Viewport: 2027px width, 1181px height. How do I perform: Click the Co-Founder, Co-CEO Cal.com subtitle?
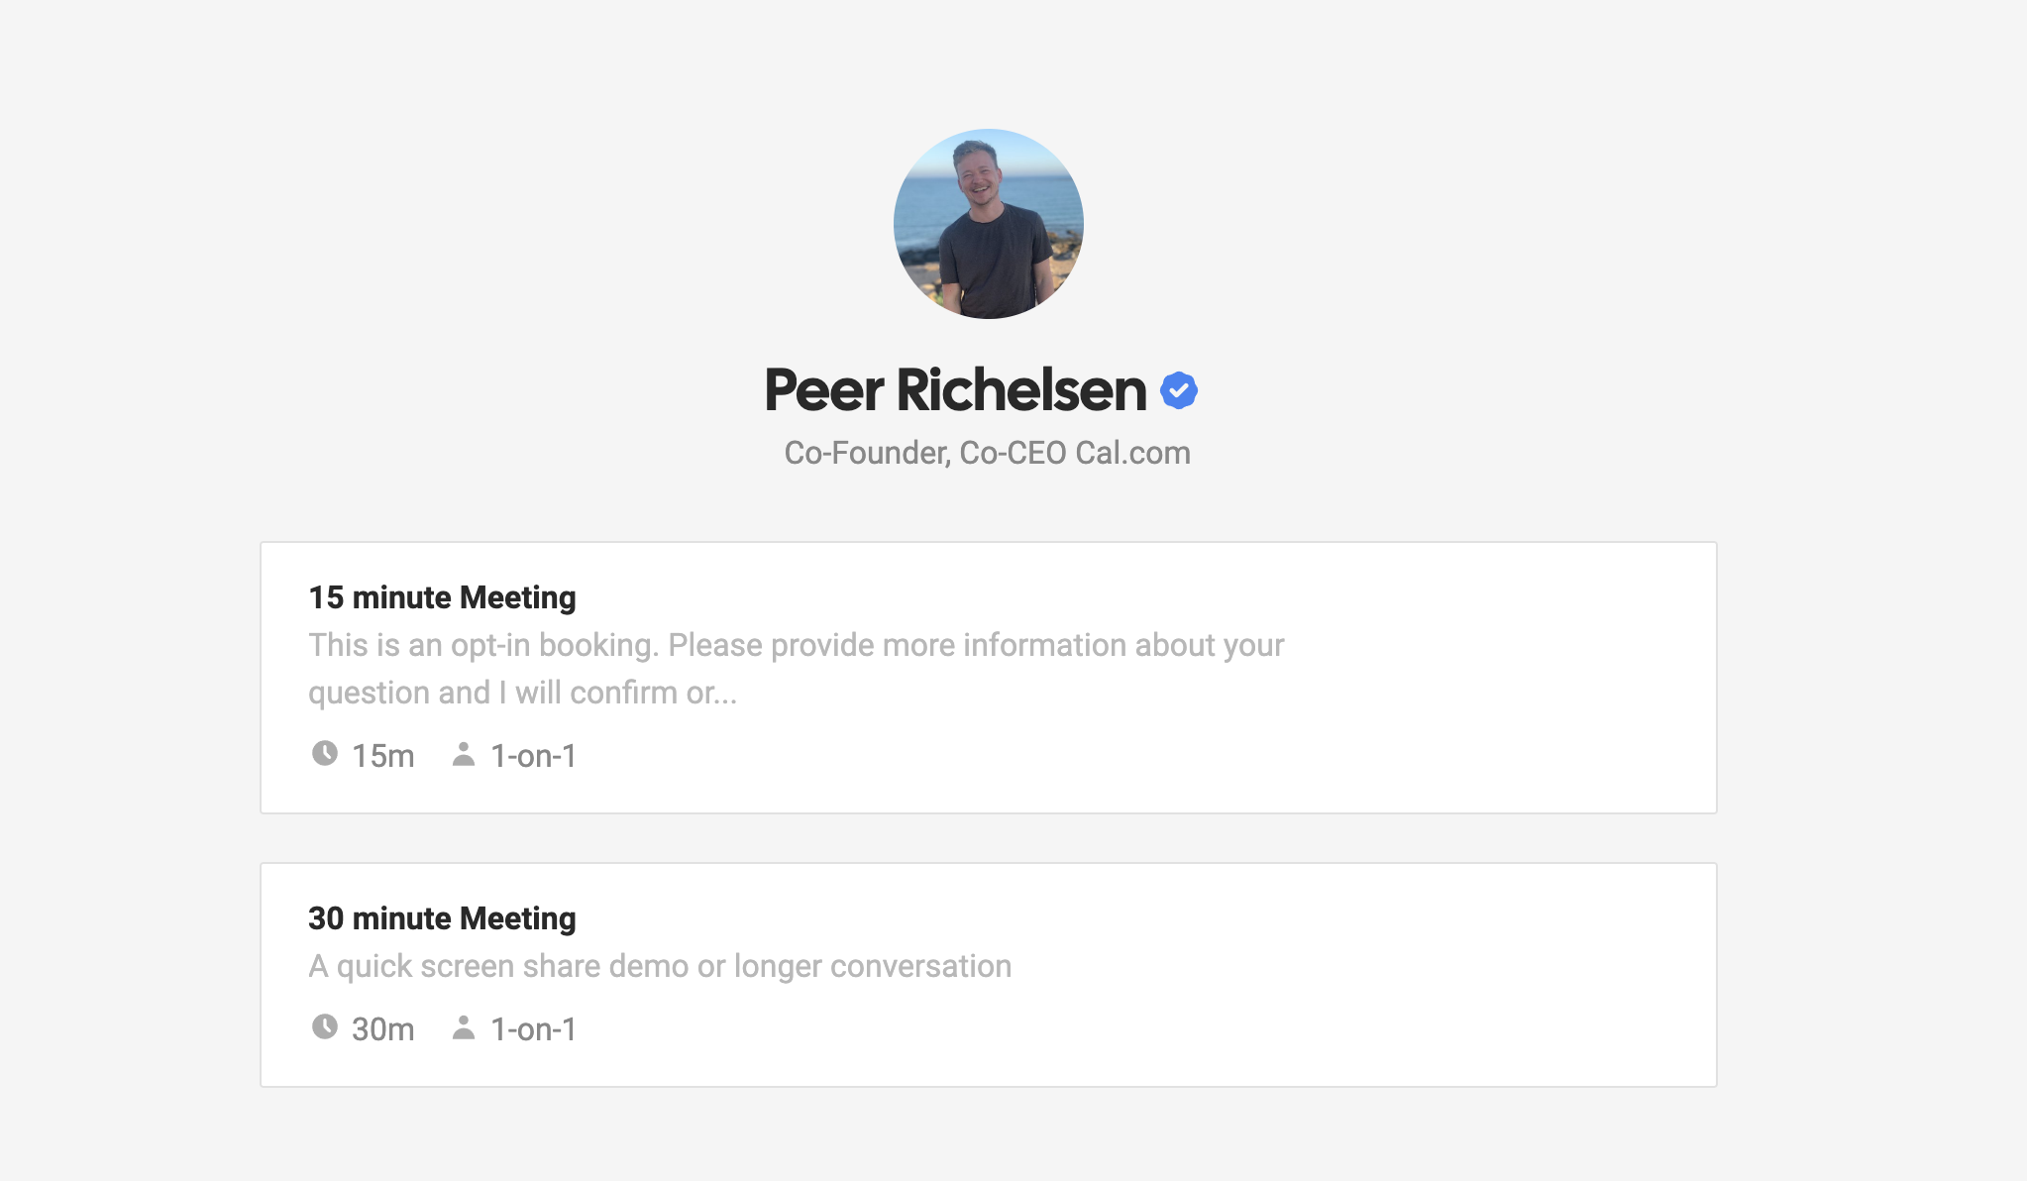coord(988,453)
